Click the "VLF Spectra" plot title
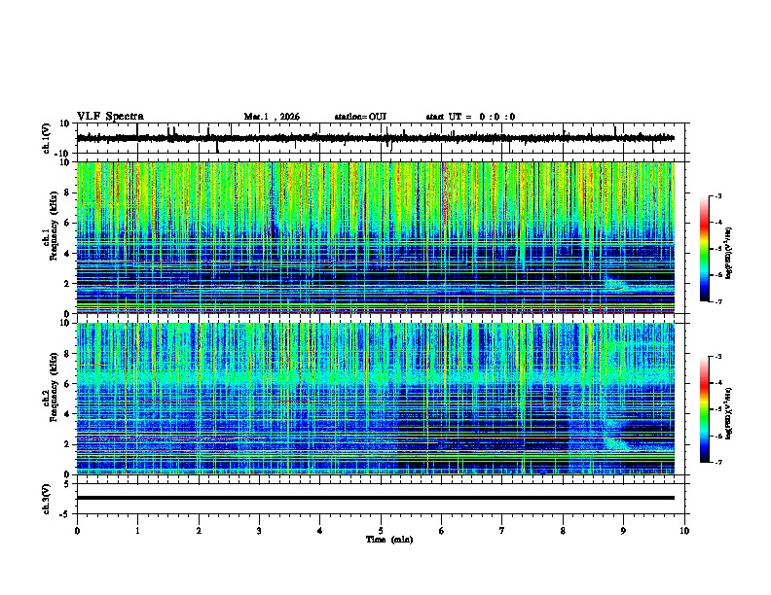Viewport: 771px width, 595px height. pyautogui.click(x=110, y=117)
